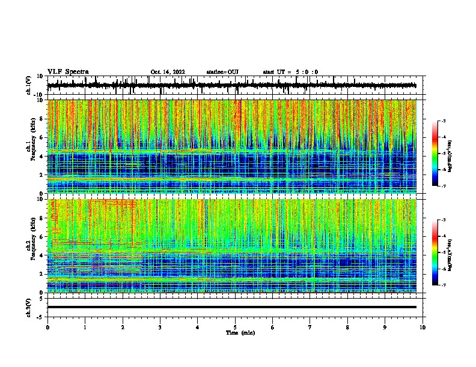
Task: Click the ch.1(V) axis label
Action: [x=29, y=85]
